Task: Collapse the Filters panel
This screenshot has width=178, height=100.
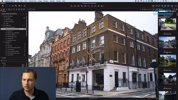Action: (1, 58)
